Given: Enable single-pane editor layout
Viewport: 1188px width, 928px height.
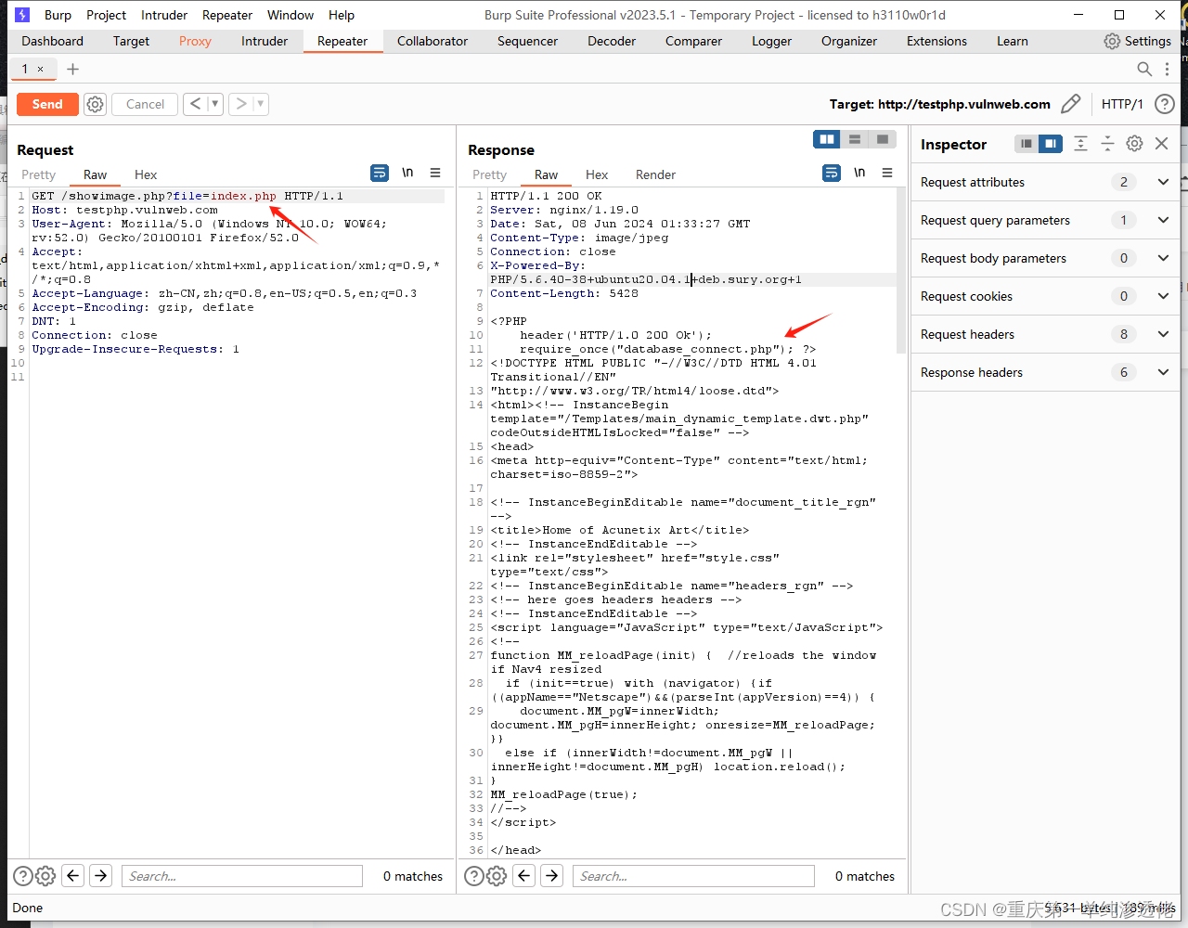Looking at the screenshot, I should tap(881, 139).
